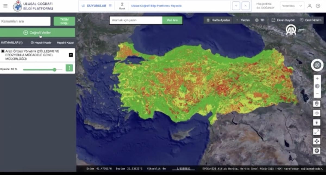Zoom out with the minus icon

[317, 94]
